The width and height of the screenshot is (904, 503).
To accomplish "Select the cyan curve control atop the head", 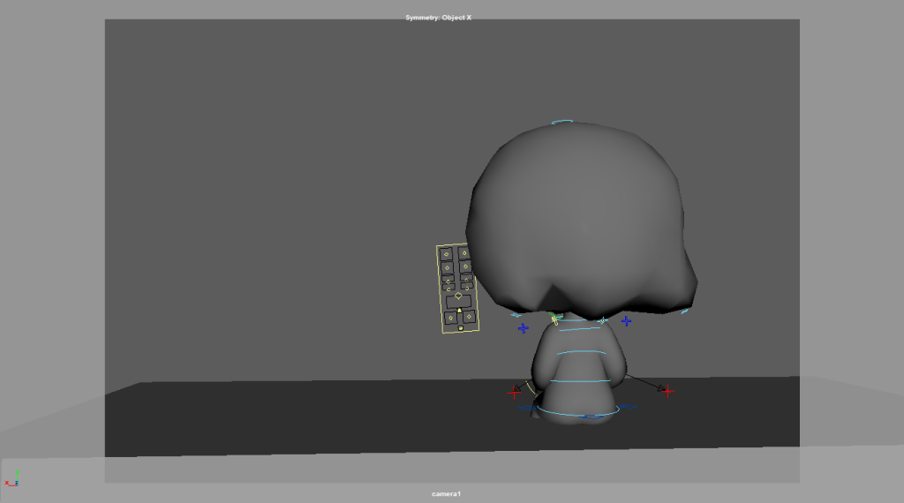I will coord(562,122).
